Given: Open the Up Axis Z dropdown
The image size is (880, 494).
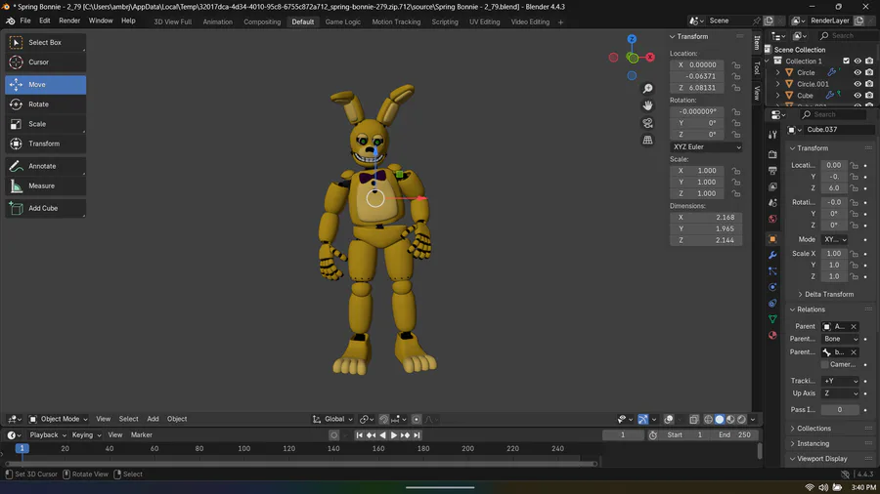Looking at the screenshot, I should pyautogui.click(x=840, y=393).
